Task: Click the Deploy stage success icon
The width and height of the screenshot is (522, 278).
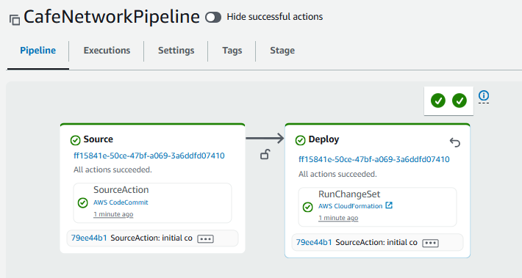Action: pyautogui.click(x=300, y=140)
